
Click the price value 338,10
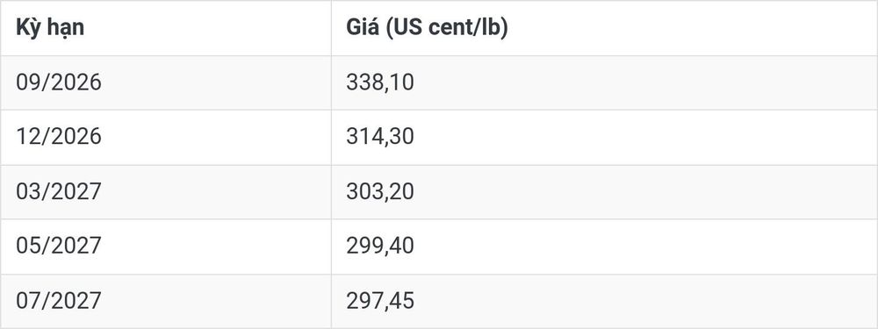point(379,82)
